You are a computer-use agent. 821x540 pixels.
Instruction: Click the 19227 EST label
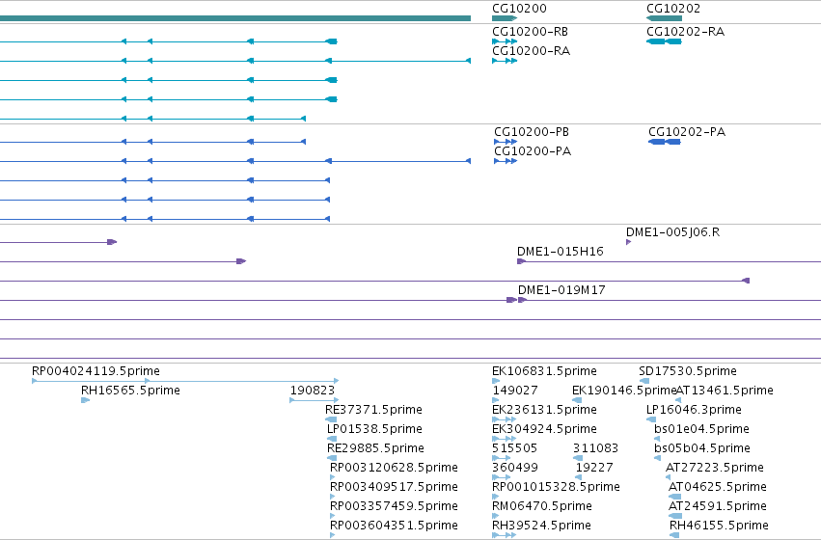click(594, 468)
